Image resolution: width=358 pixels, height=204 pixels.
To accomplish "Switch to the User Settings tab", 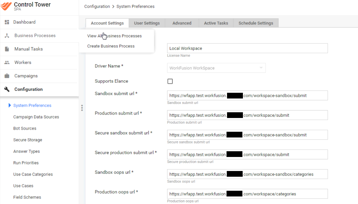I will 147,23.
